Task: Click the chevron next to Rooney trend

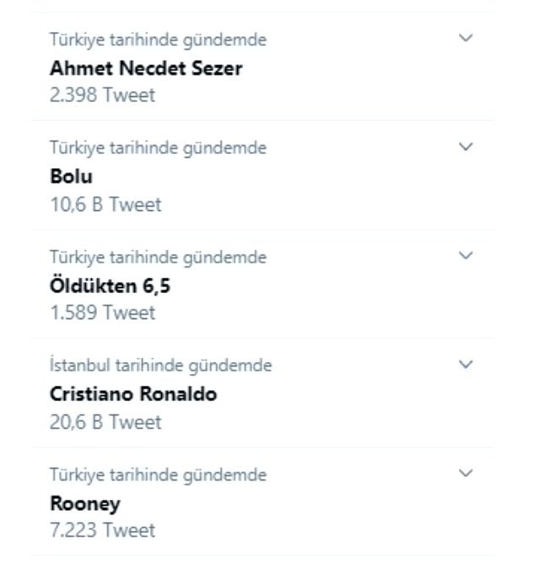Action: point(466,474)
